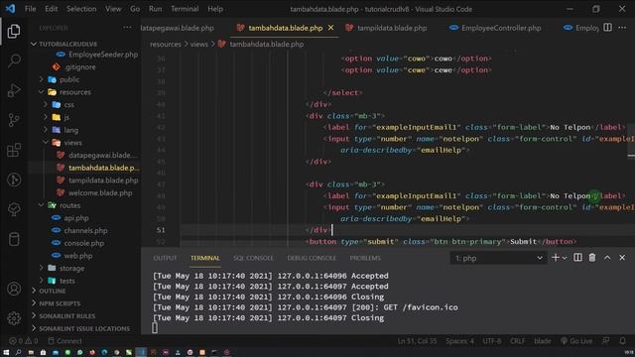This screenshot has width=635, height=357.
Task: Open the File menu
Action: click(x=31, y=9)
